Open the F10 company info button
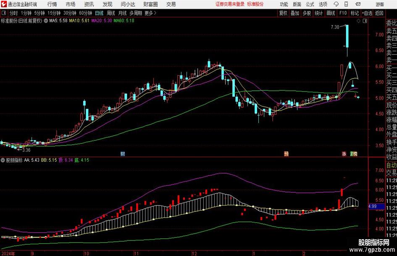This screenshot has height=256, width=397. 343,13
